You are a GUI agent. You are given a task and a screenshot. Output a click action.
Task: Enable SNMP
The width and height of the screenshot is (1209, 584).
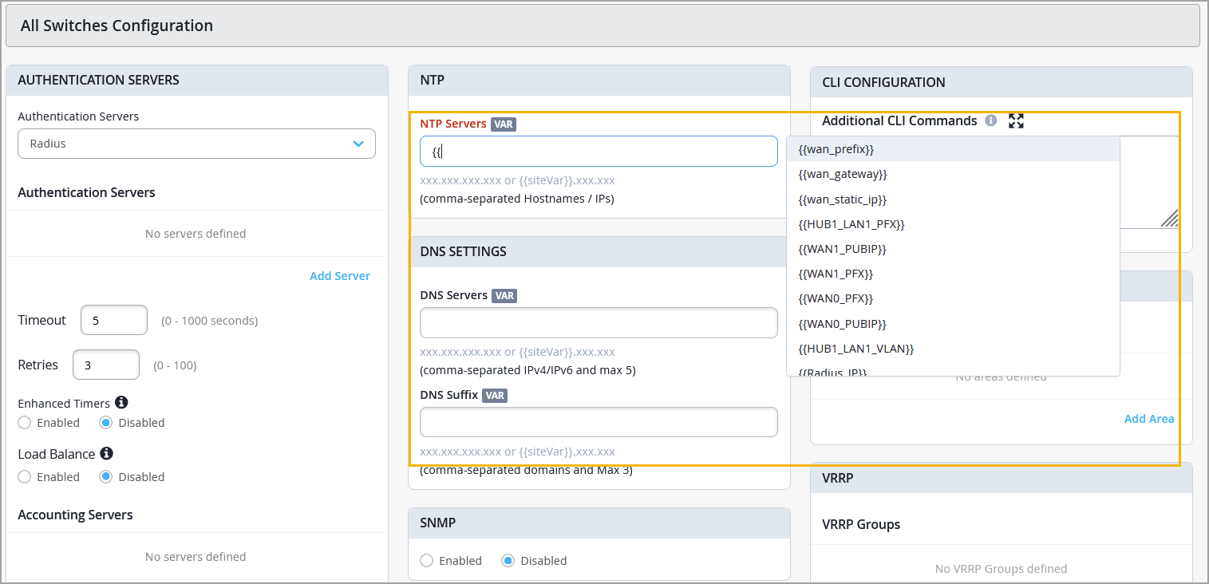[427, 561]
